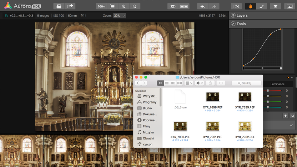Select XYR_7899.PEF file

point(245,101)
